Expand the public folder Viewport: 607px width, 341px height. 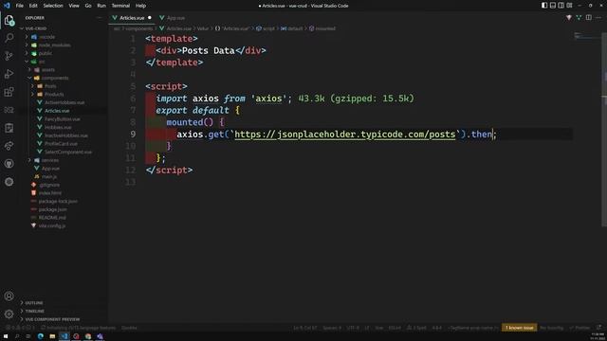pyautogui.click(x=45, y=53)
